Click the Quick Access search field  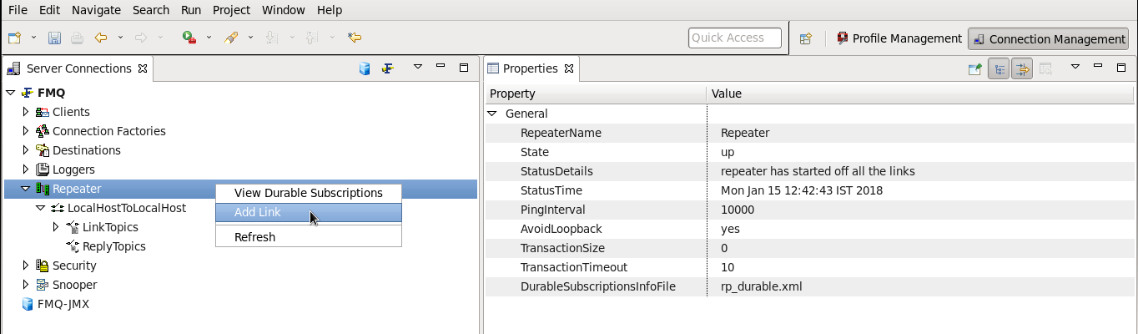coord(735,38)
